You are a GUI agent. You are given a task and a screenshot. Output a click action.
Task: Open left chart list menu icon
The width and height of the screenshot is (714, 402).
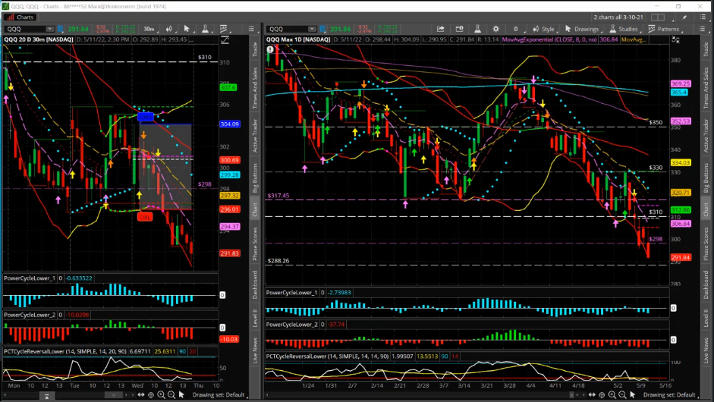251,29
